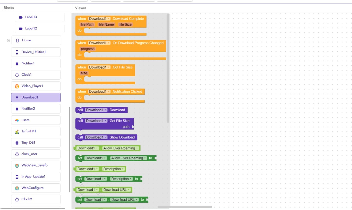This screenshot has width=352, height=210.
Task: Open Download1 dropdown in Download Complete block
Action: click(x=99, y=19)
